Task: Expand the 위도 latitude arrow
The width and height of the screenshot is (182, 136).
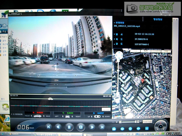Action: click(114, 39)
